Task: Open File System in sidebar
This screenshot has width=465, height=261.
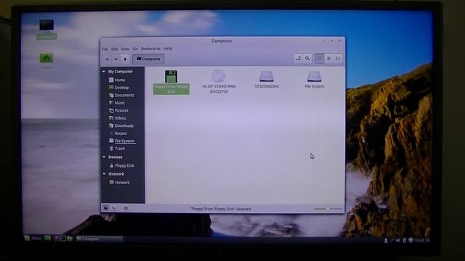Action: (x=123, y=141)
